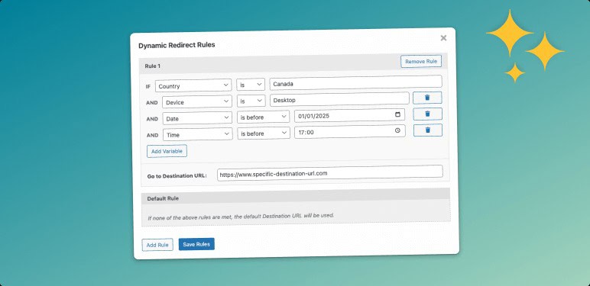590x286 pixels.
Task: Focus the Desktop value input field
Action: point(339,99)
